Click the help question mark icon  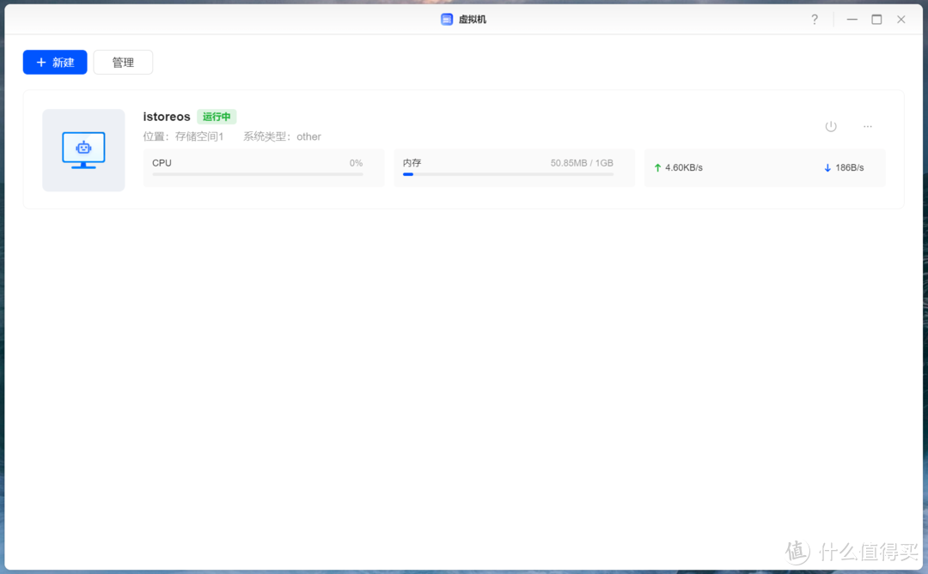[815, 19]
